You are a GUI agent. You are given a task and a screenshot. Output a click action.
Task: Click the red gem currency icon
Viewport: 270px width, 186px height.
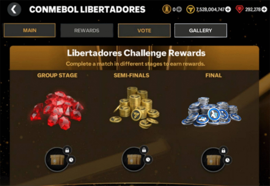[239, 9]
